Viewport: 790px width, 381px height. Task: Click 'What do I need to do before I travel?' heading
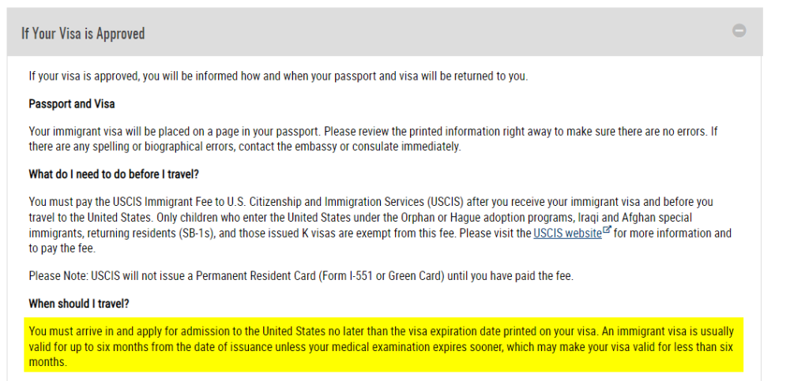click(115, 174)
